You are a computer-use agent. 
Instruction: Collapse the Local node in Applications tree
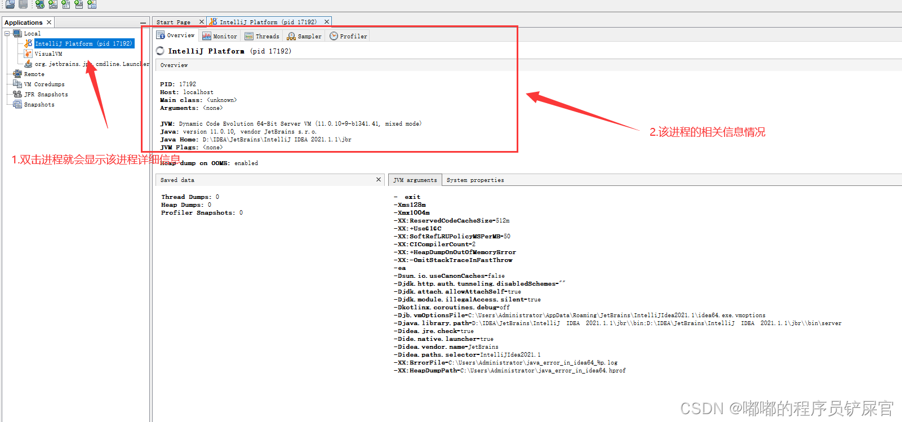click(7, 33)
